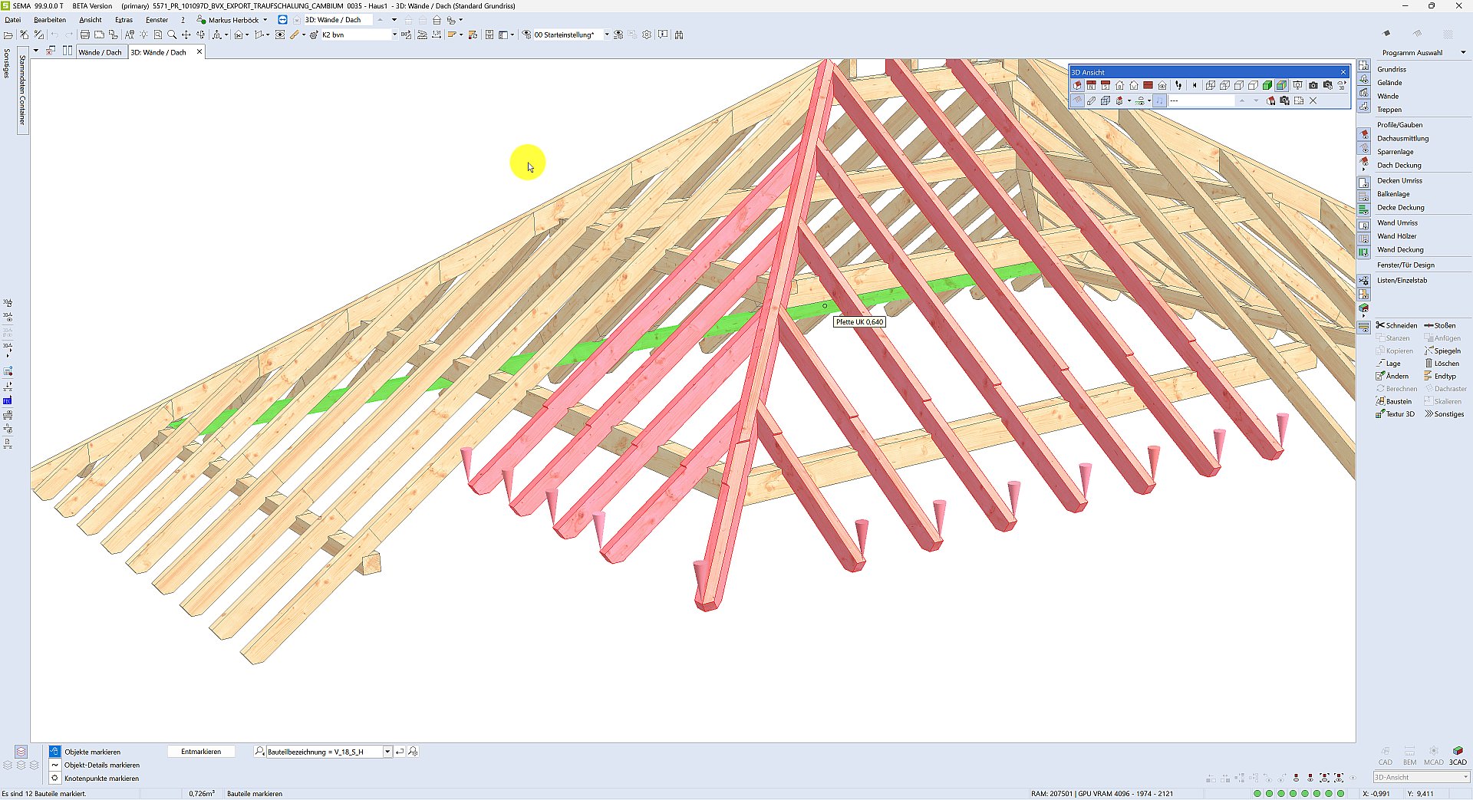This screenshot has width=1473, height=800.
Task: Open the settings gear icon in toolbar
Action: 647,35
